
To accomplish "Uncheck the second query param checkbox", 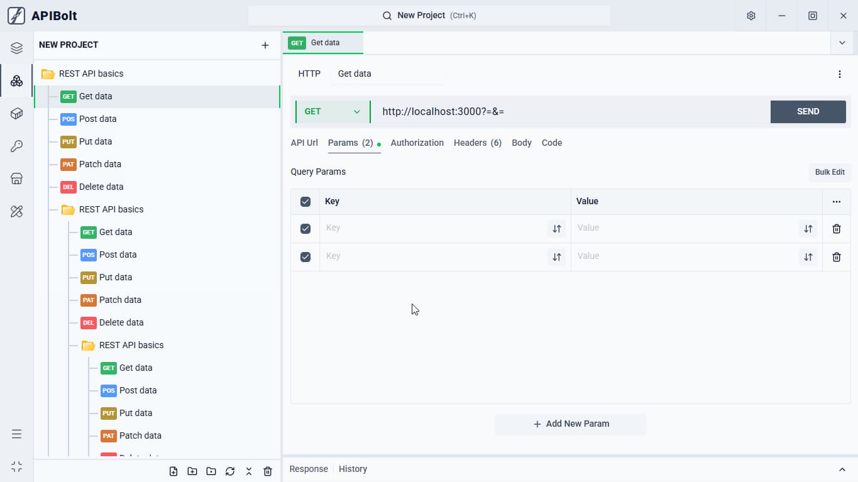I will (x=305, y=257).
